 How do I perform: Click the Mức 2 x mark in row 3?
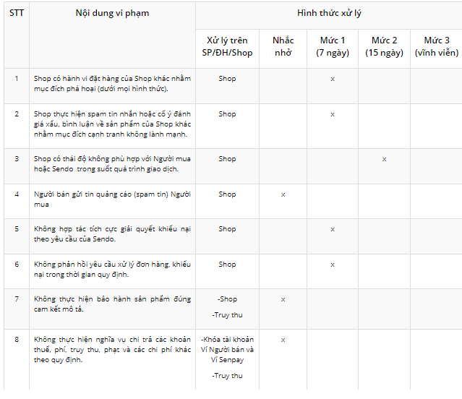tap(384, 159)
